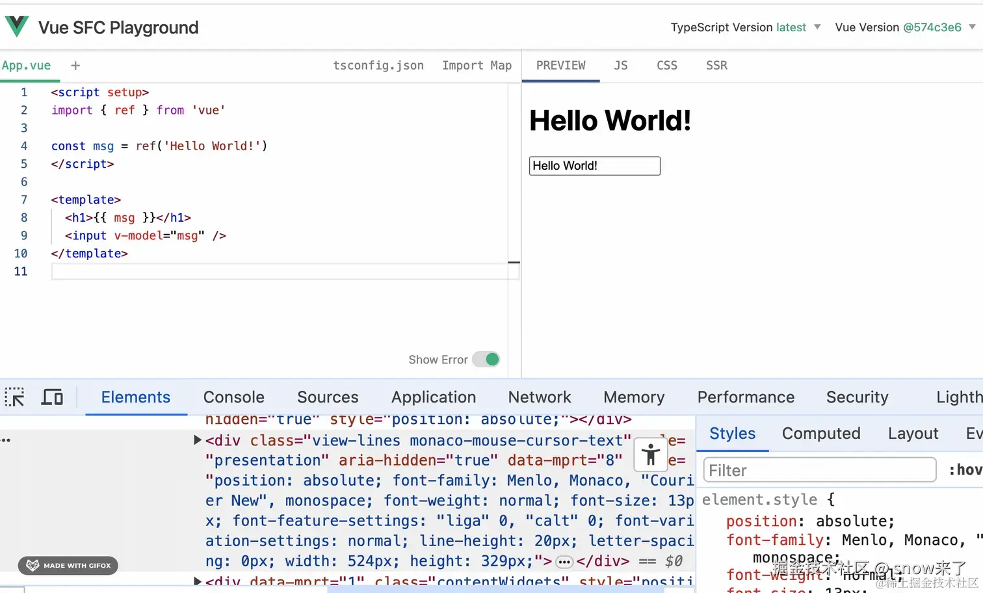Select the Computed styles tab
983x593 pixels.
click(x=821, y=434)
